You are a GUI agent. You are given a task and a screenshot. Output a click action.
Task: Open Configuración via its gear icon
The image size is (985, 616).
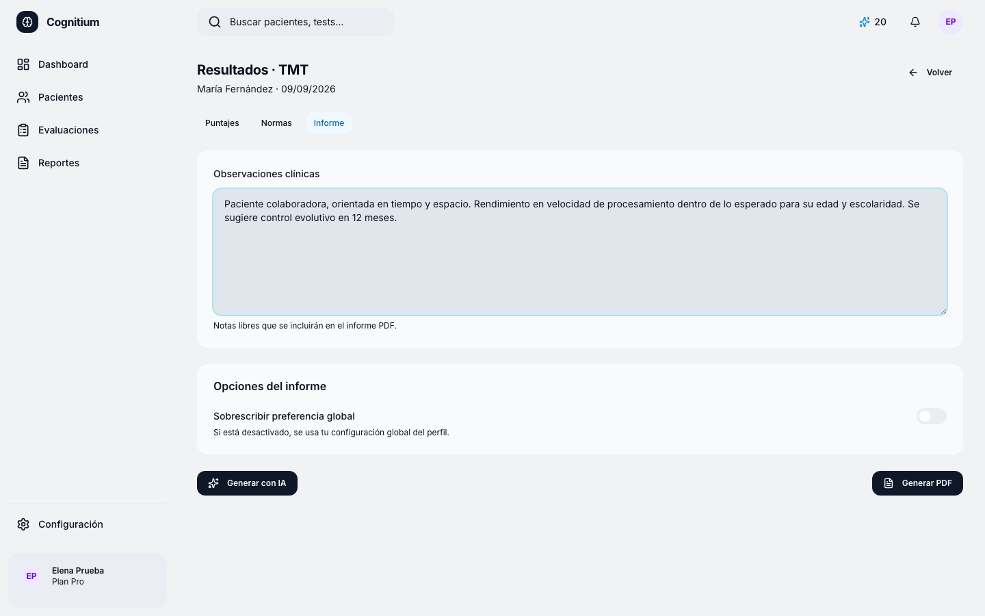(x=23, y=524)
